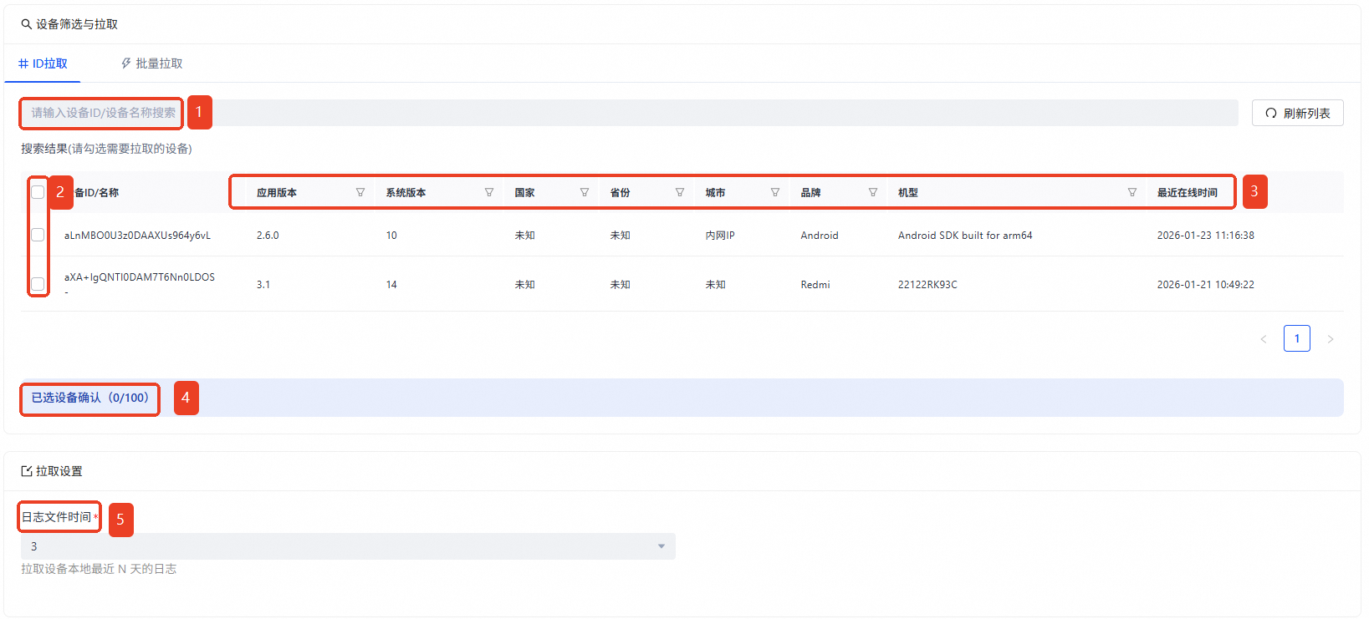
Task: Switch to the 批量拉取 tab
Action: 151,63
